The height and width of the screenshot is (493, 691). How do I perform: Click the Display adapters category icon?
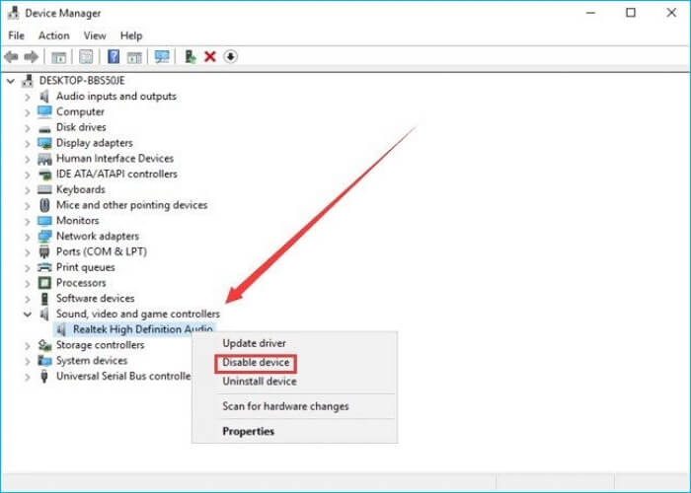[x=44, y=143]
